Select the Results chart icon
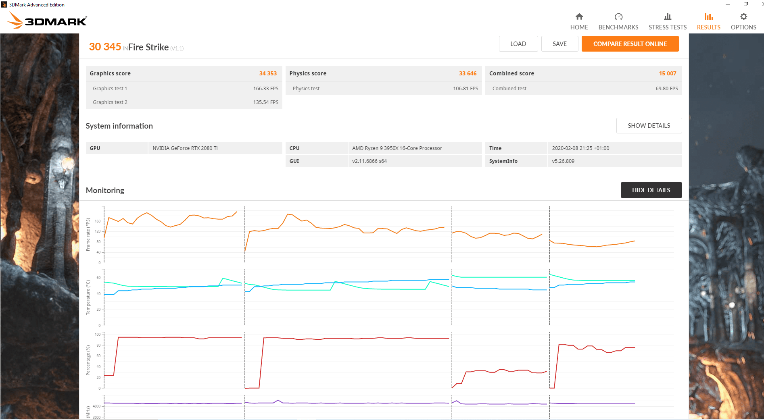 coord(709,17)
